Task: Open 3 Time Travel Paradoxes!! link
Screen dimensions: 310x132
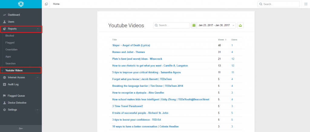Action: click(127, 106)
